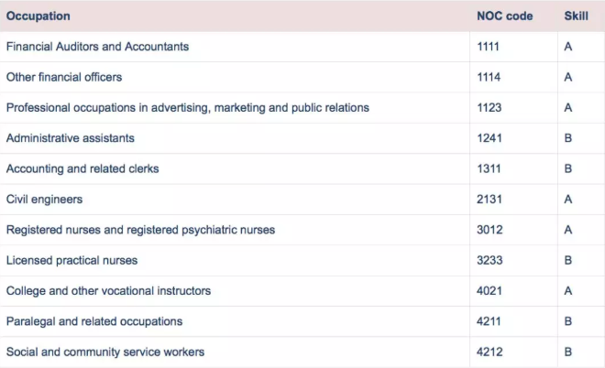605x368 pixels.
Task: Click the NOC code column header
Action: [504, 16]
